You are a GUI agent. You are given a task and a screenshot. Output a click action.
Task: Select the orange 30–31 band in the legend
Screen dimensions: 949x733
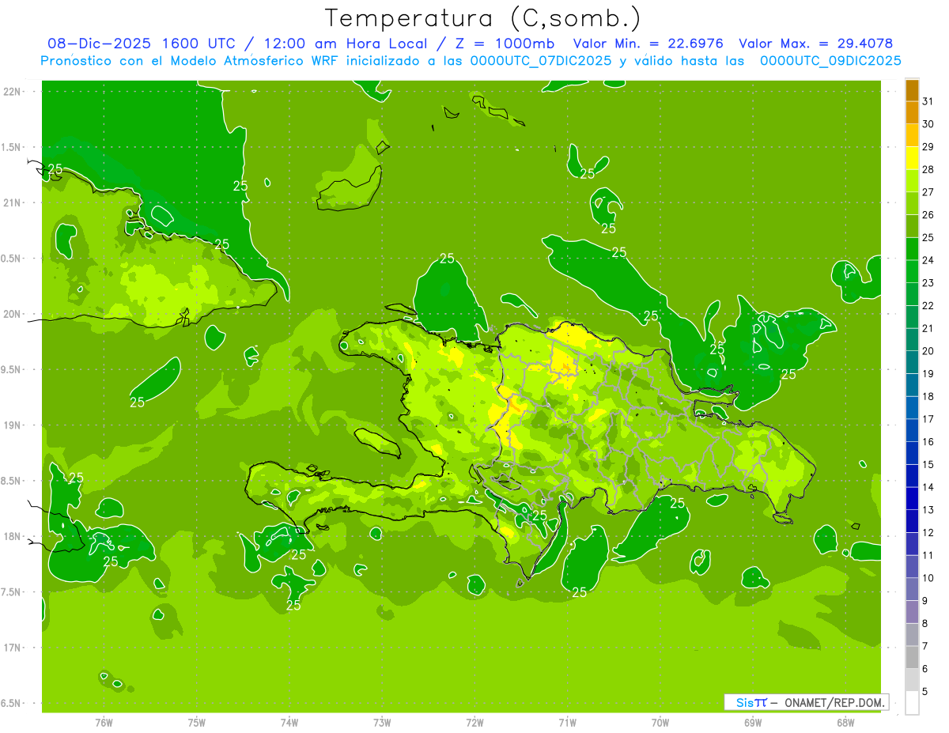click(x=912, y=112)
